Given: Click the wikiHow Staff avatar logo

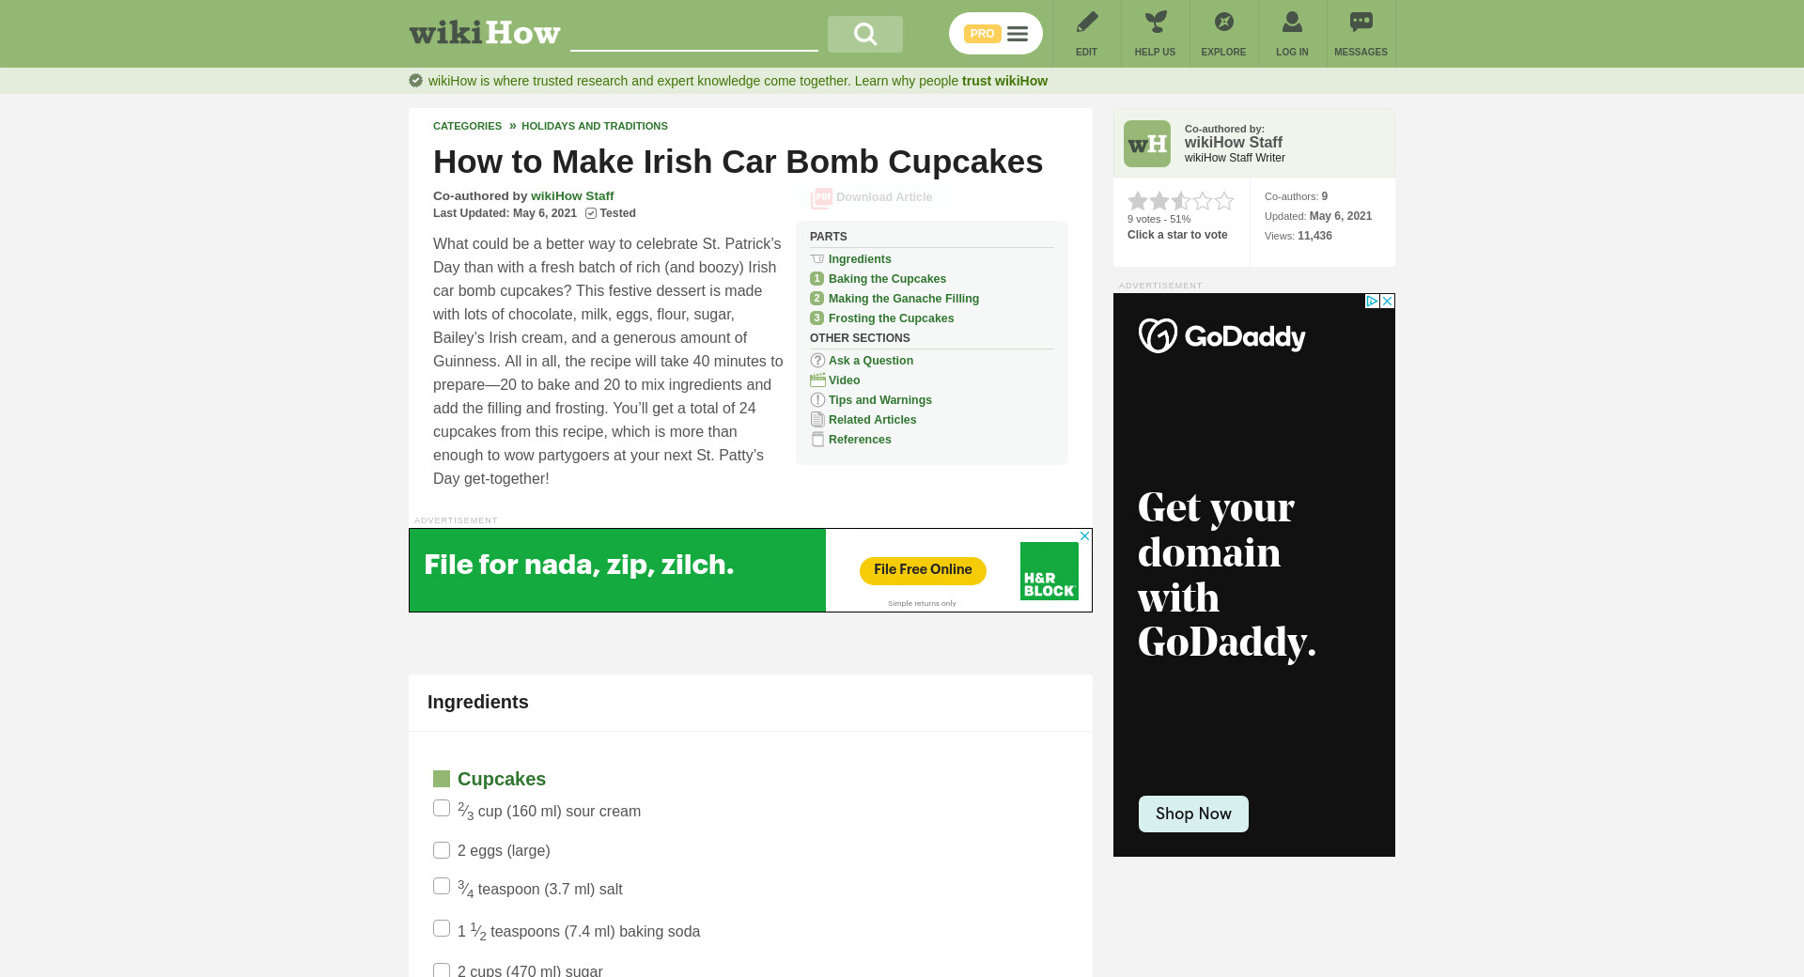Looking at the screenshot, I should [x=1147, y=144].
